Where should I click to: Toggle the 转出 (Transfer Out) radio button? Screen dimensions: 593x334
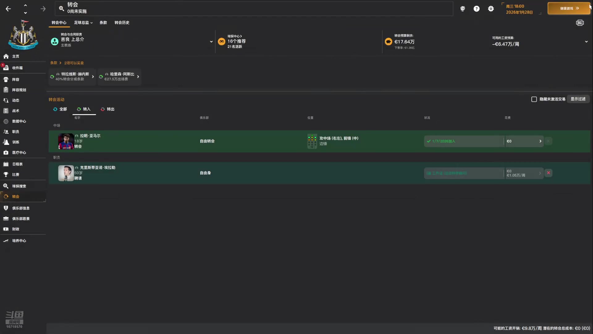point(108,109)
